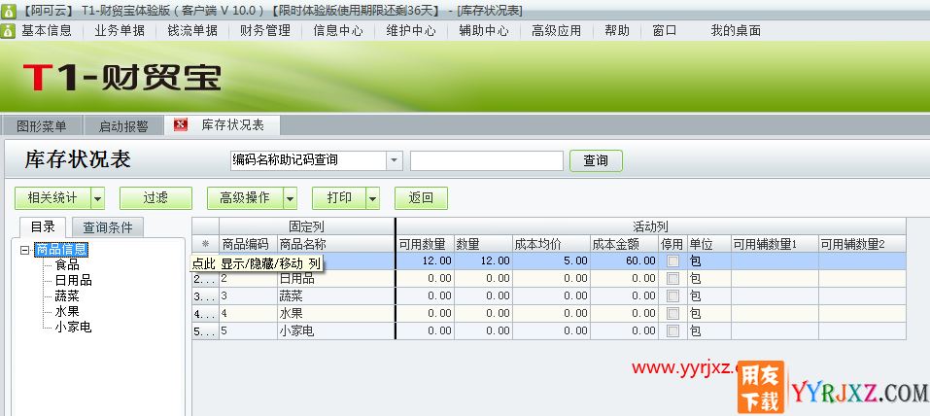This screenshot has height=416, width=930.
Task: Select 蔬菜 in the directory tree
Action: pos(67,295)
